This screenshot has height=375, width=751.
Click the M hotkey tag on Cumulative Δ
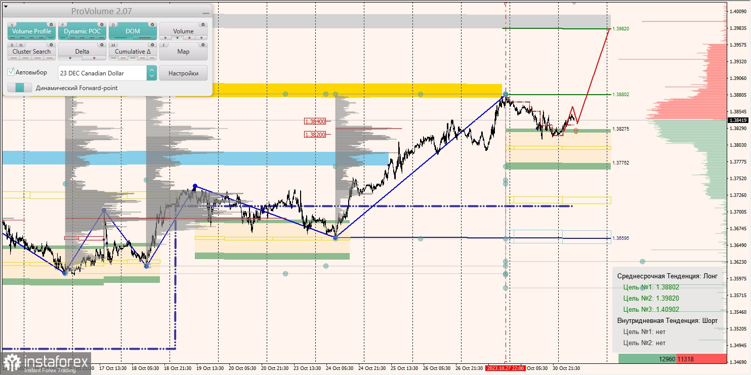click(113, 45)
